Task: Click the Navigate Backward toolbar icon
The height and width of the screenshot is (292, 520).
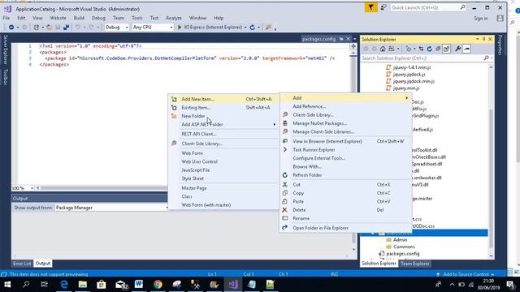Action: pos(11,27)
